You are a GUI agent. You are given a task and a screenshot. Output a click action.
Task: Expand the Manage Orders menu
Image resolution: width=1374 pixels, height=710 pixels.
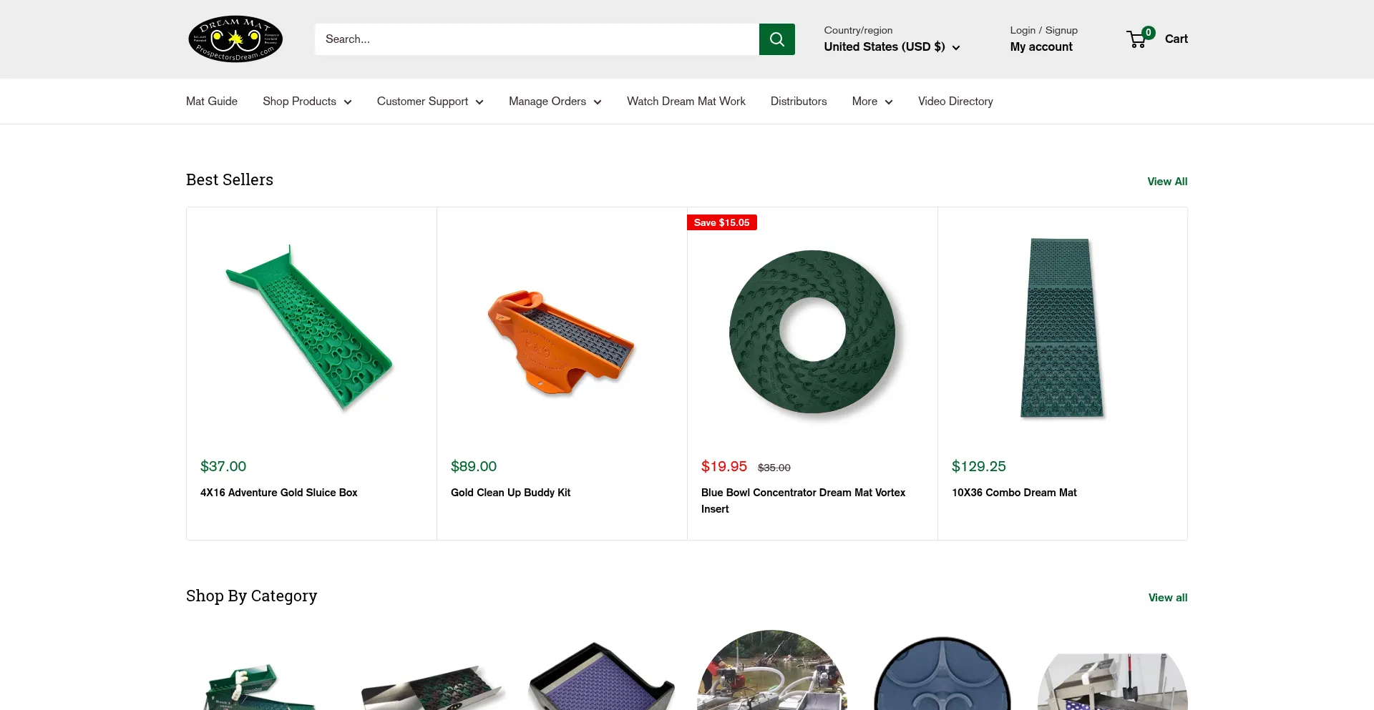555,102
